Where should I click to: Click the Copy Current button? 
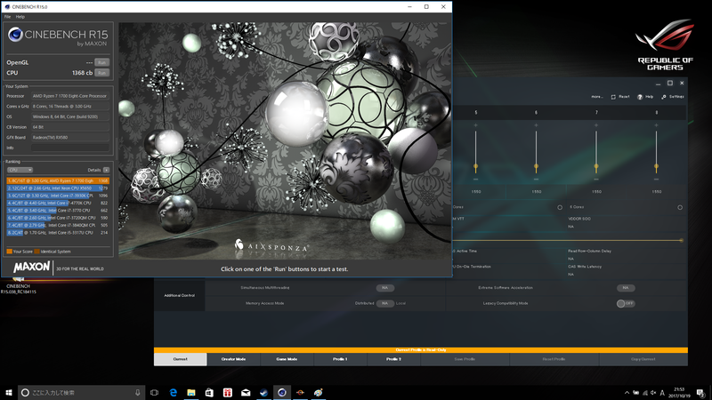(x=643, y=359)
